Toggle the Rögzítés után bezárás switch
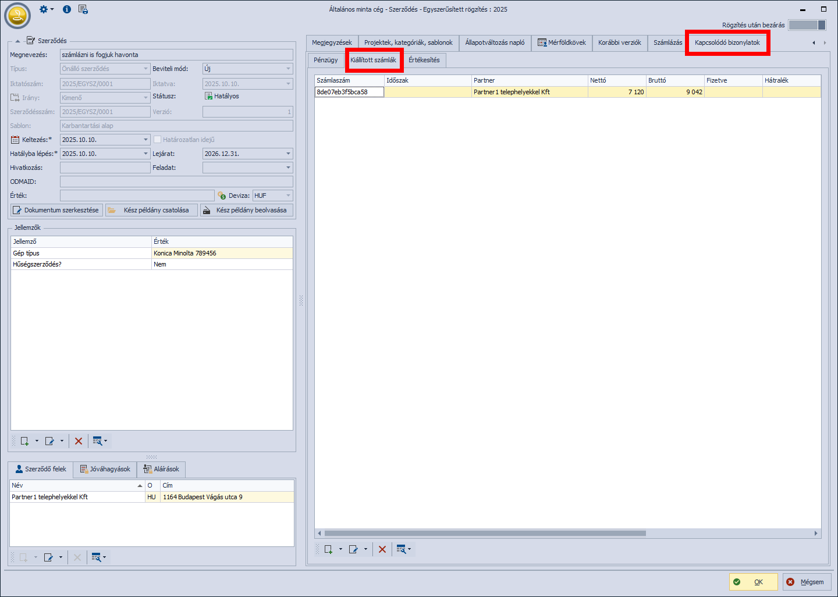The image size is (838, 597). click(807, 25)
